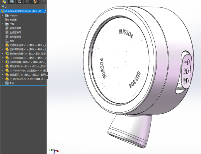Switch to the PropertyManager tab

(x=12, y=2)
